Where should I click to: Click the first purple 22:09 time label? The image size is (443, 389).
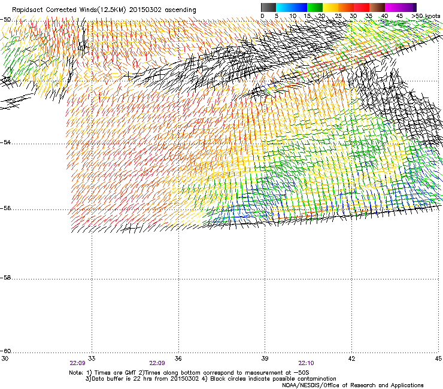coord(77,363)
